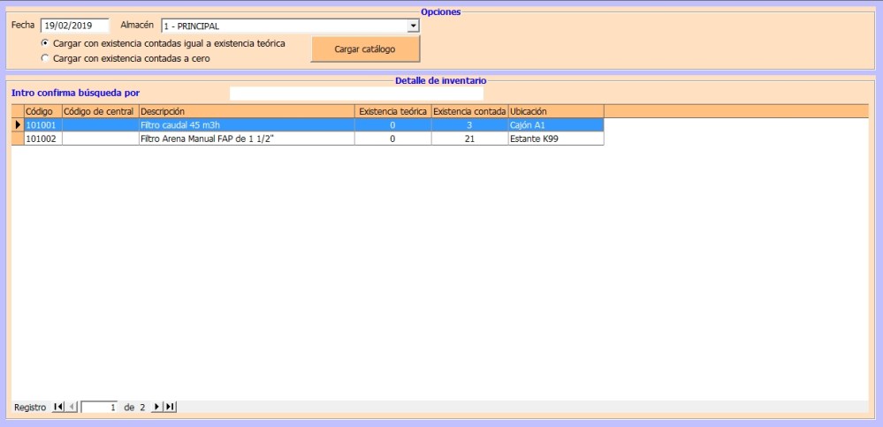The image size is (883, 427).
Task: Sort by the Código column header
Action: point(42,111)
